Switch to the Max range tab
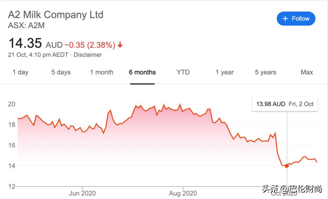The width and height of the screenshot is (328, 199). click(x=307, y=72)
